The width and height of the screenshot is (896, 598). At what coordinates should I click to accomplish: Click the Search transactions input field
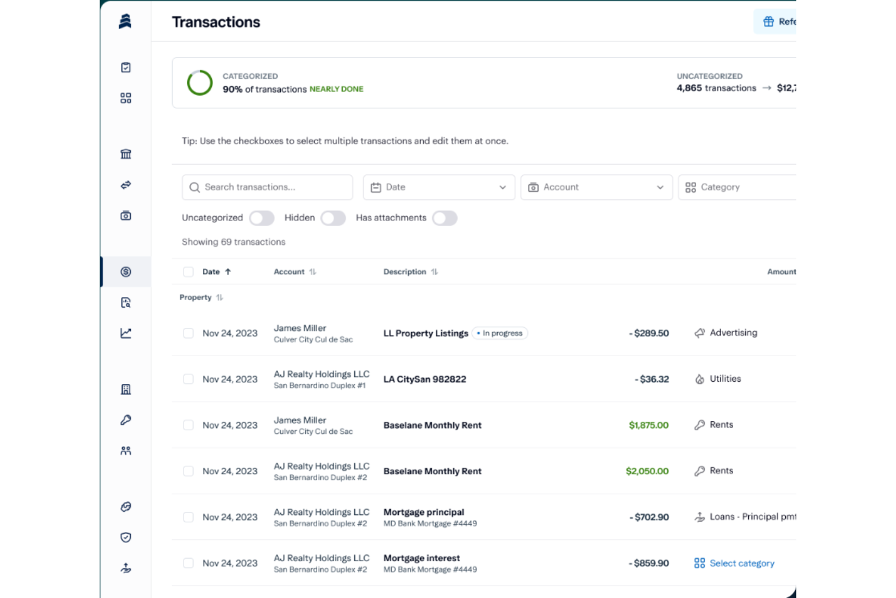[x=267, y=187]
